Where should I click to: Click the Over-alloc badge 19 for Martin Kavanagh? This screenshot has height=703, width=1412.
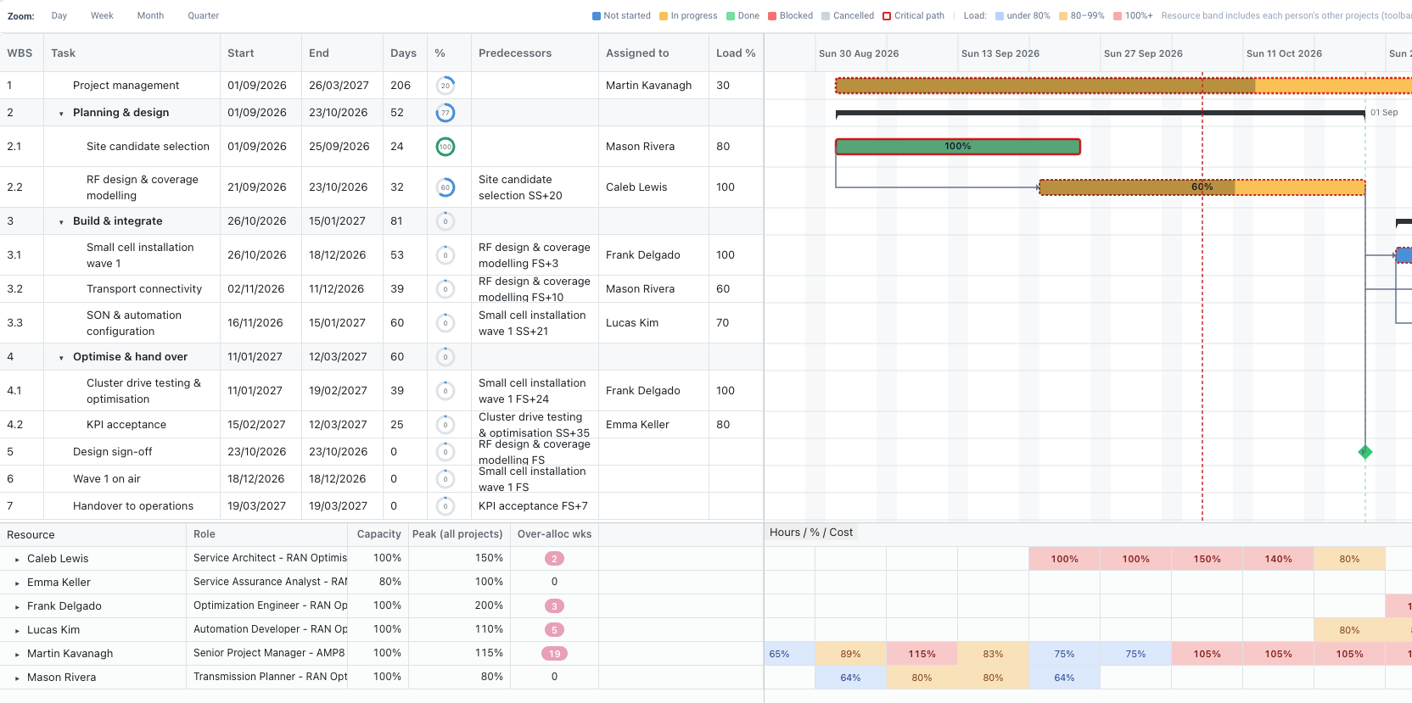tap(554, 654)
